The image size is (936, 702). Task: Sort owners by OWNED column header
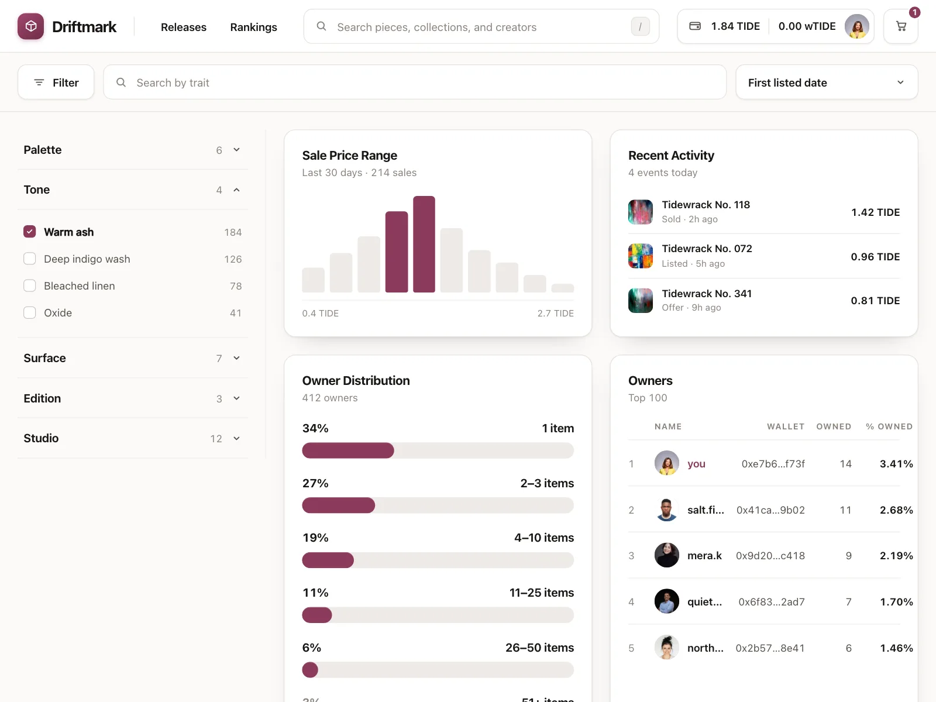pyautogui.click(x=834, y=426)
